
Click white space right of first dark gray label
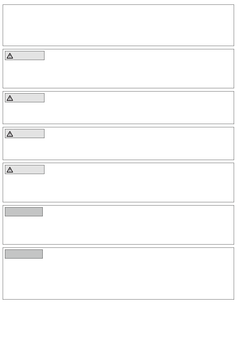138,212
